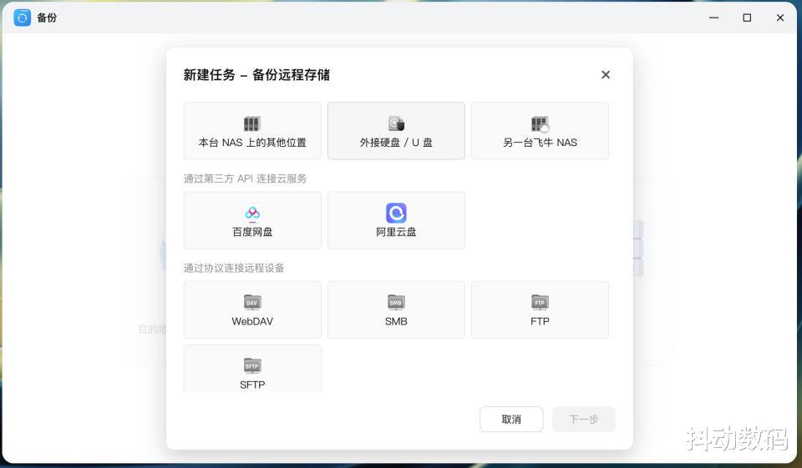Choose the FTP folder icon
The height and width of the screenshot is (468, 802).
coord(541,302)
